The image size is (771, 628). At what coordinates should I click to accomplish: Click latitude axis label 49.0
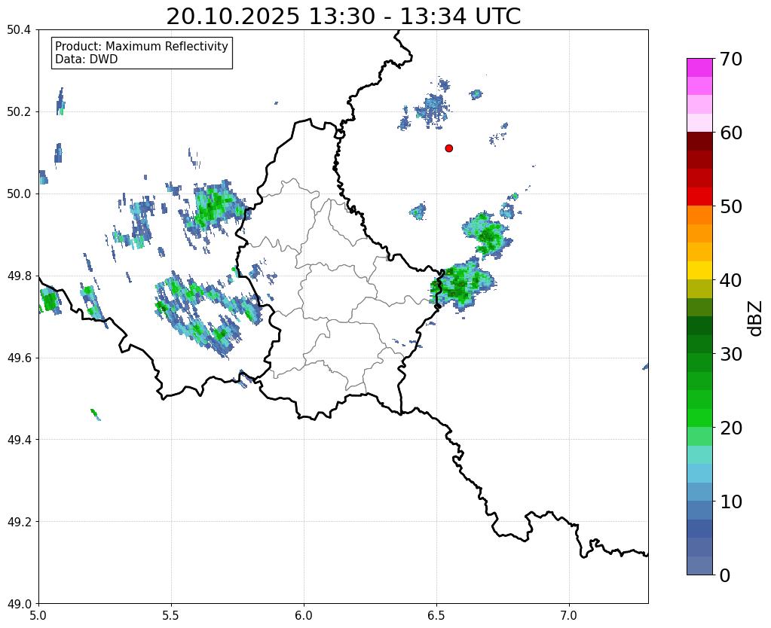[19, 603]
